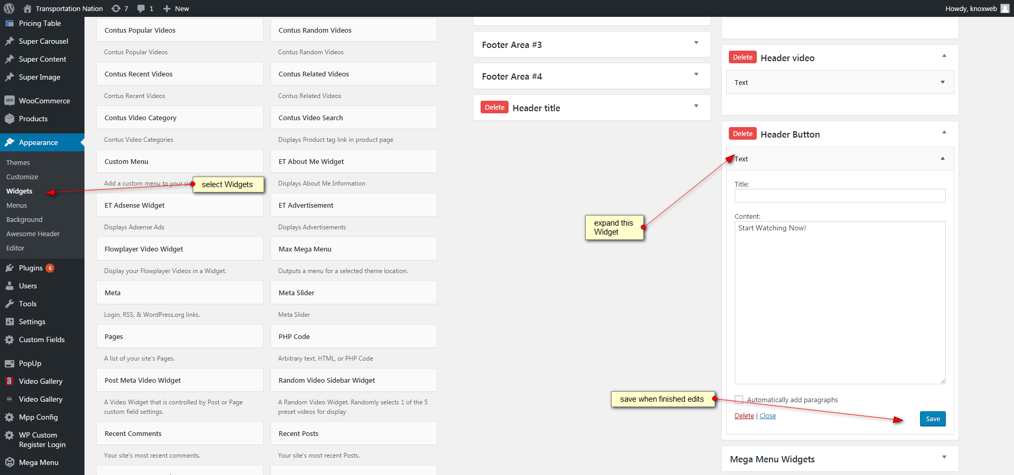Expand the Footer Area #3 panel
This screenshot has height=475, width=1014.
pos(696,43)
